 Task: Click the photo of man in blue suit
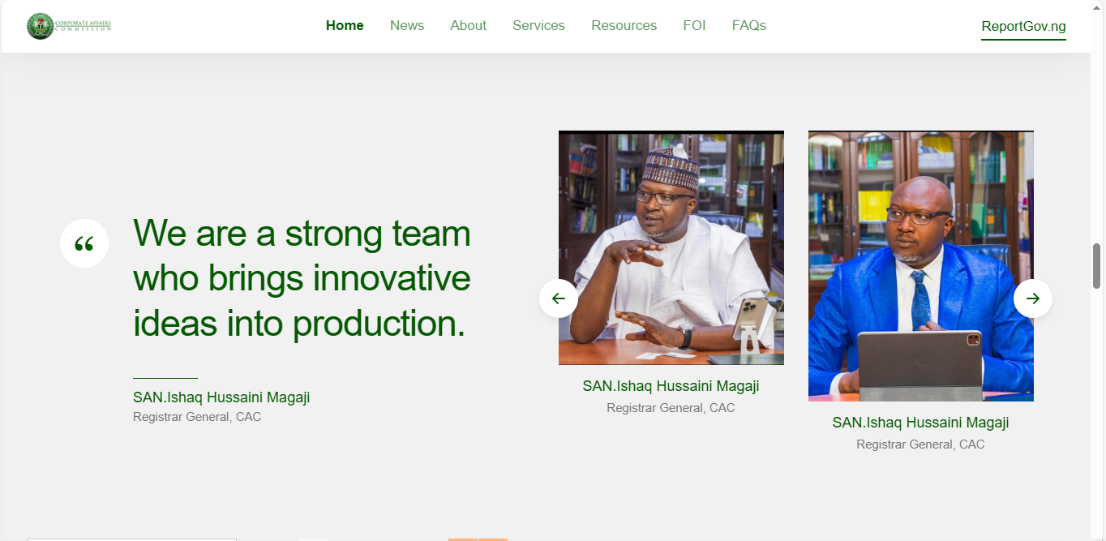[x=920, y=266]
